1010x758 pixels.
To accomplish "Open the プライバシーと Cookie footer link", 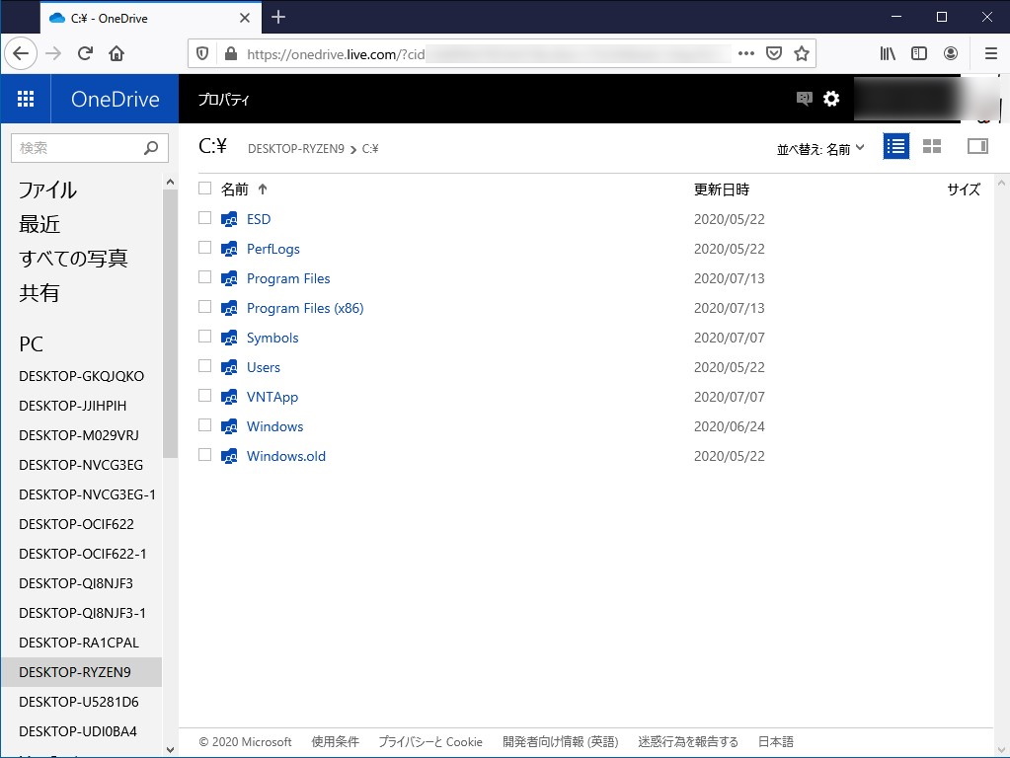I will 429,741.
